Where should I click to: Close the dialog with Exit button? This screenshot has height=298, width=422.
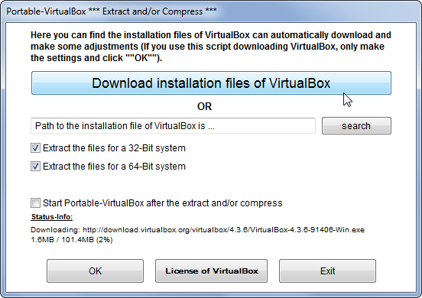327,270
